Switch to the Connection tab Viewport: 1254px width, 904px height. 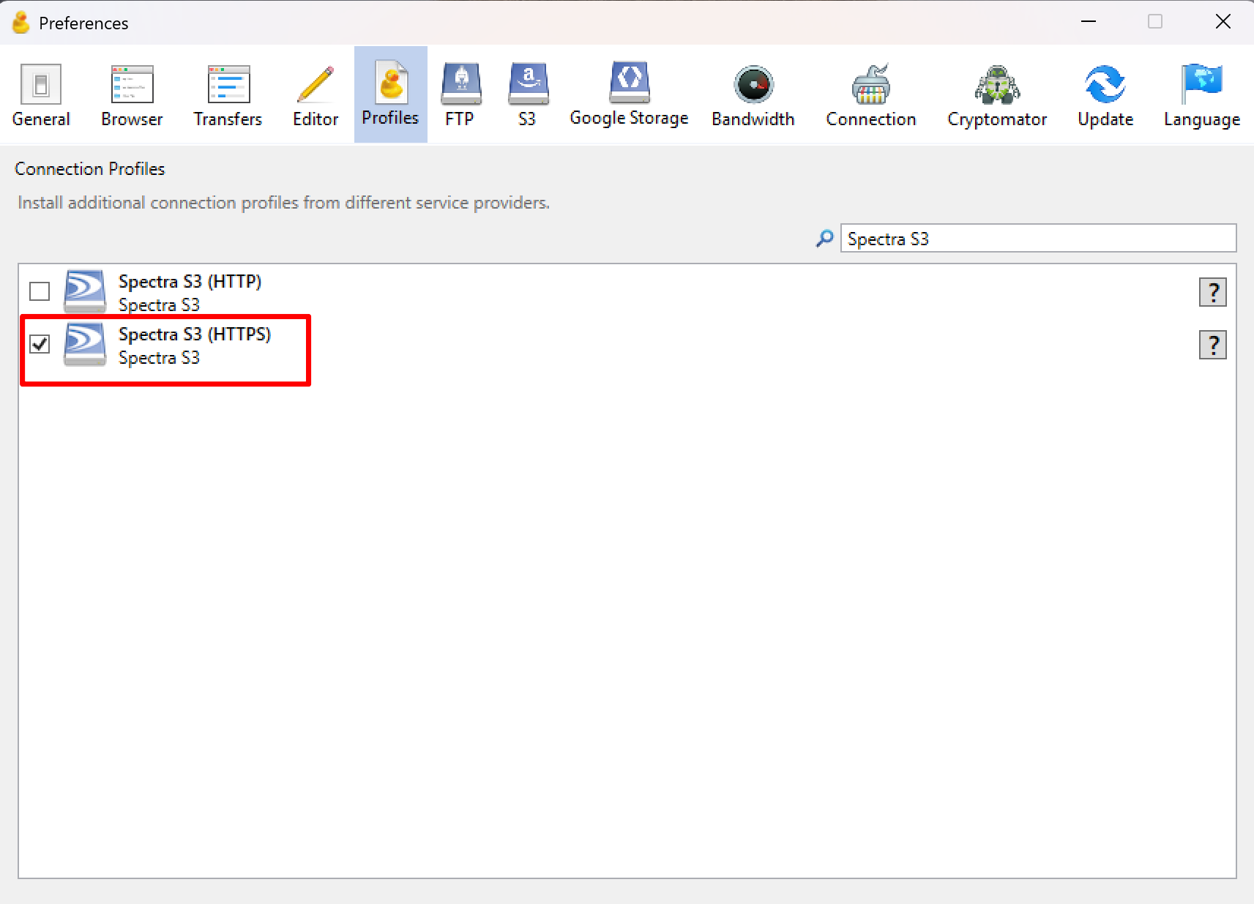pyautogui.click(x=870, y=95)
